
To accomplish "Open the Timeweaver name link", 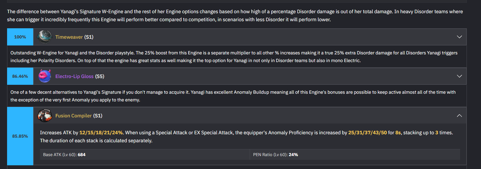I will (69, 37).
